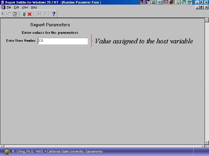209x156 pixels.
Task: Click the horizontal scrollbar right arrow
Action: pyautogui.click(x=203, y=146)
